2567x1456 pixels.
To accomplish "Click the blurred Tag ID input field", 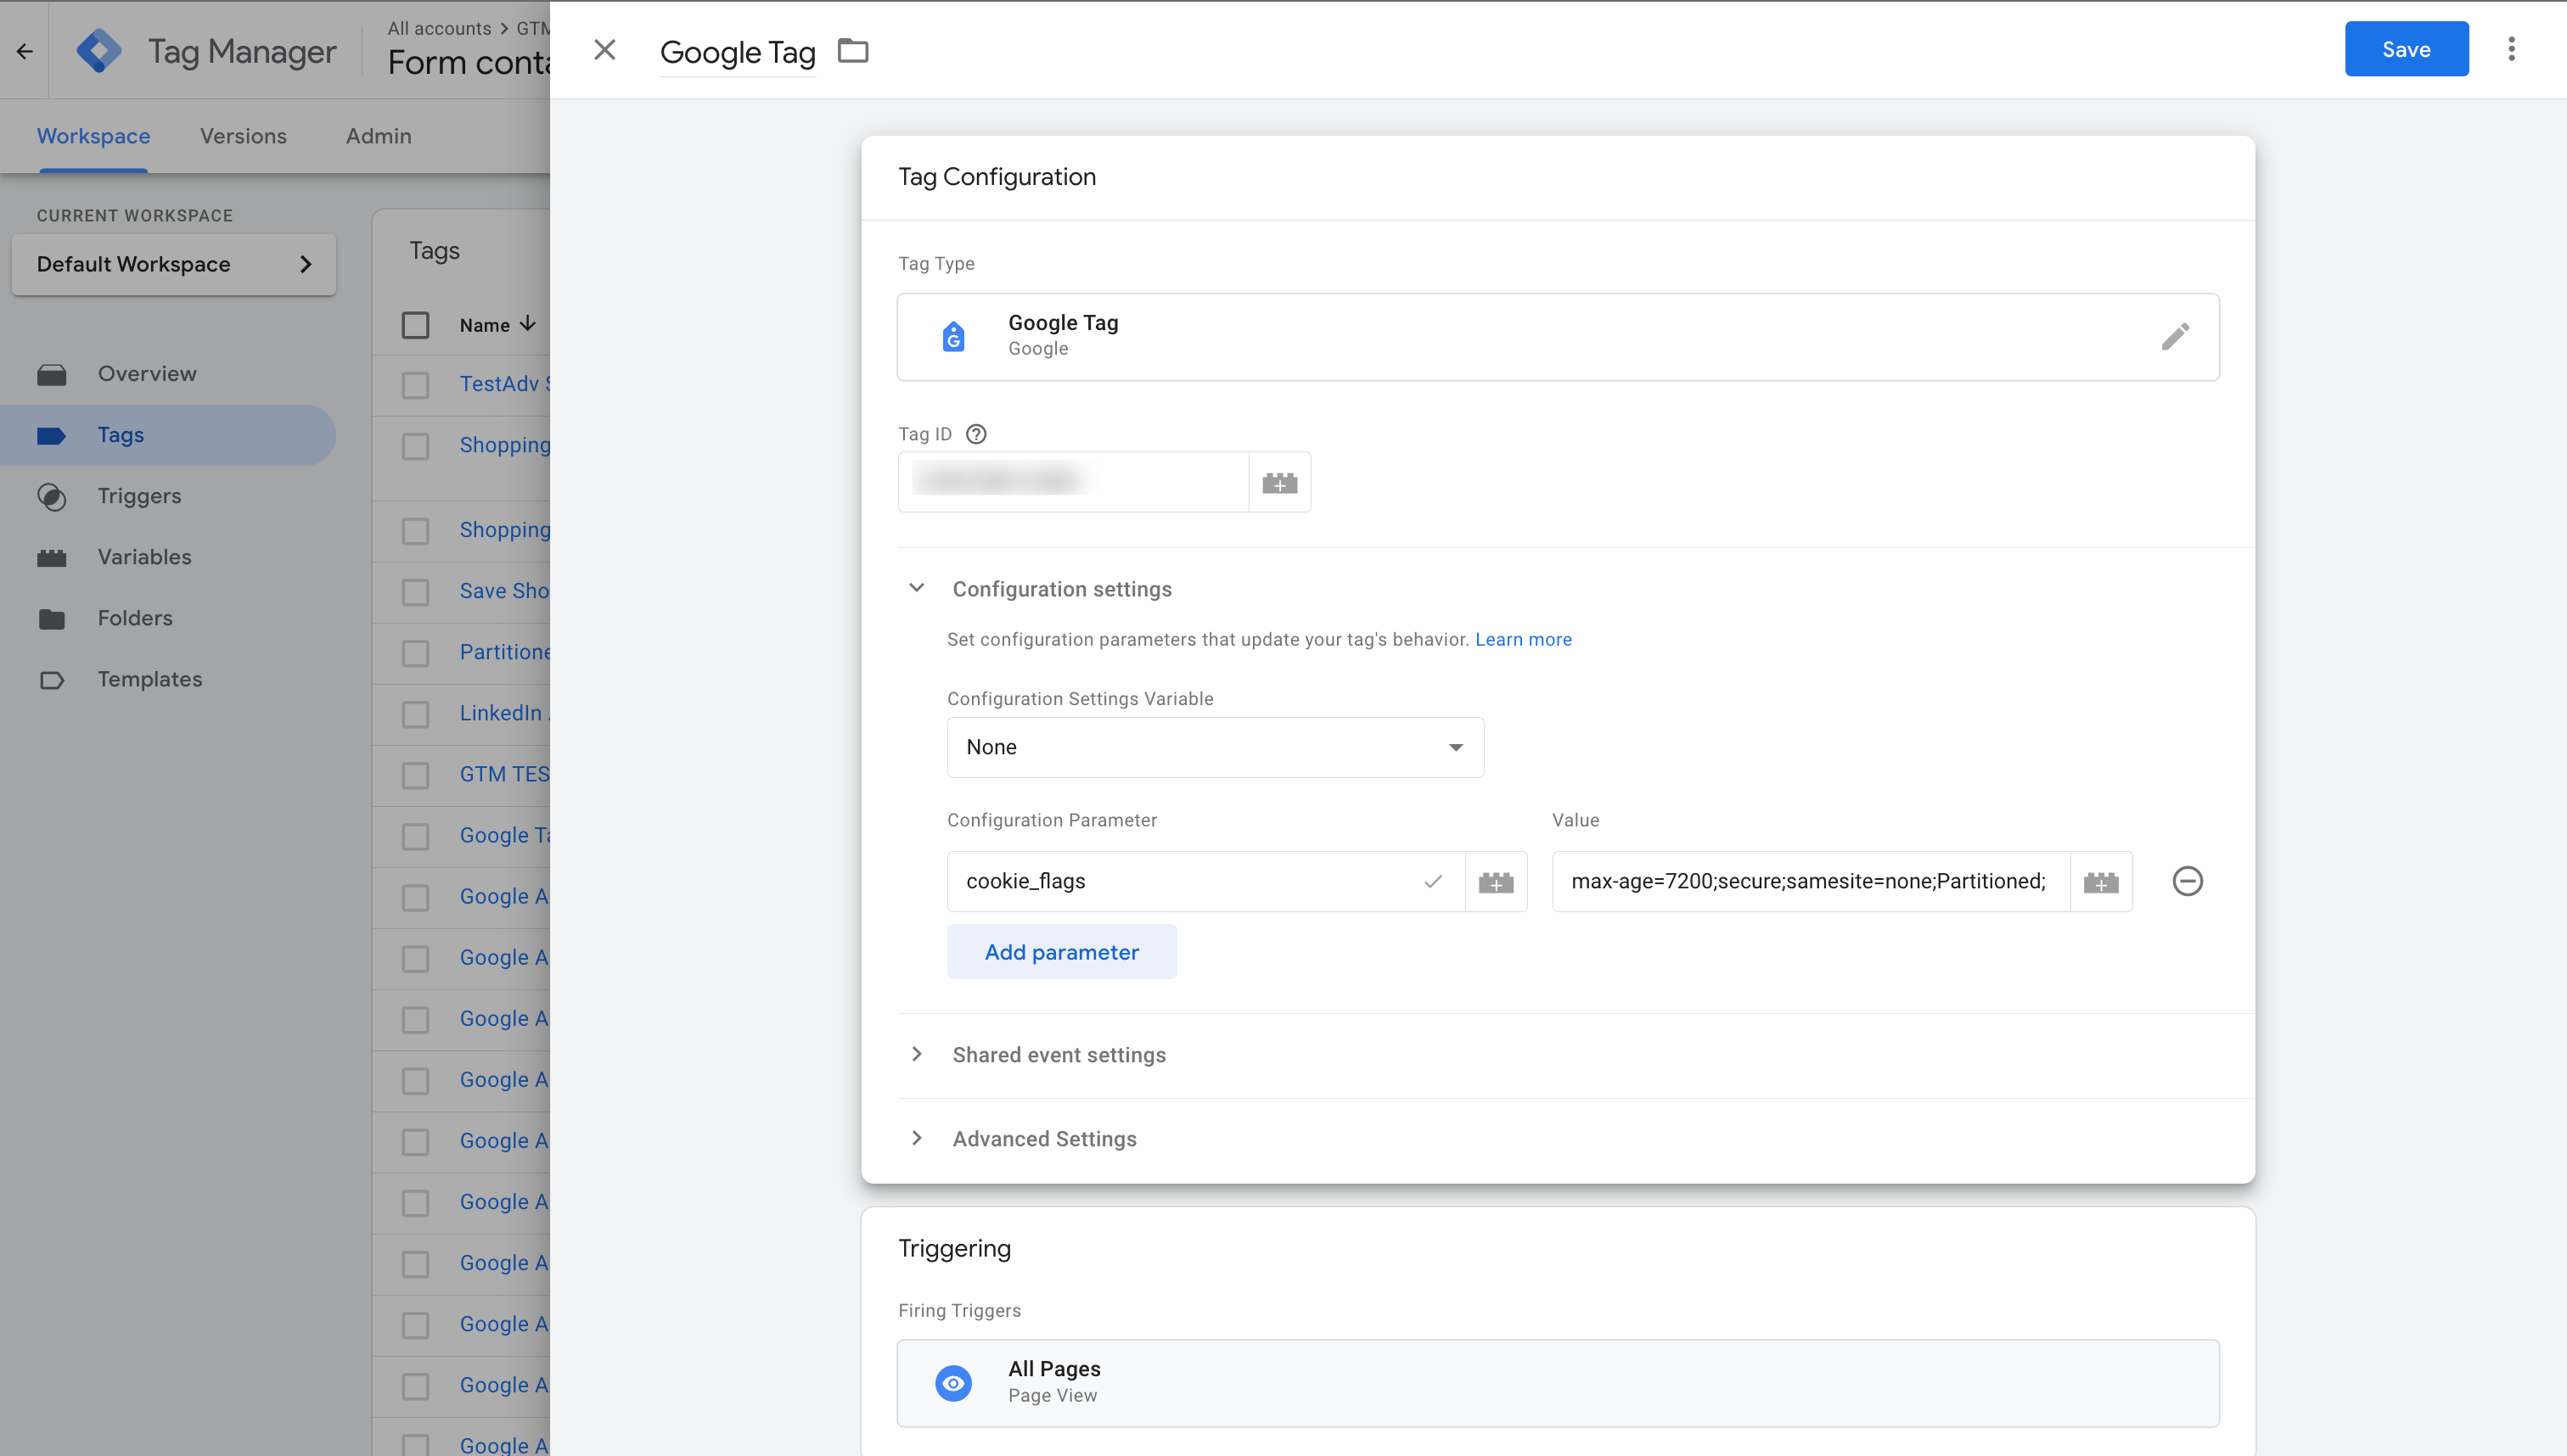I will pos(1072,482).
